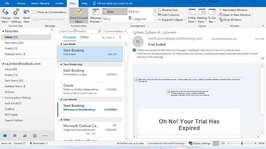Click the Search Current Mailbox field
266x149 pixels.
pos(78,31)
